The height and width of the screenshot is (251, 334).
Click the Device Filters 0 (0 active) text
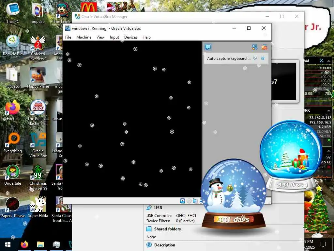[x=170, y=221]
